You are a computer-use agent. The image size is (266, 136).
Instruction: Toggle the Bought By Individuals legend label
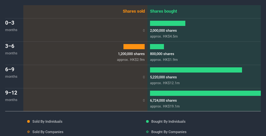click(168, 121)
